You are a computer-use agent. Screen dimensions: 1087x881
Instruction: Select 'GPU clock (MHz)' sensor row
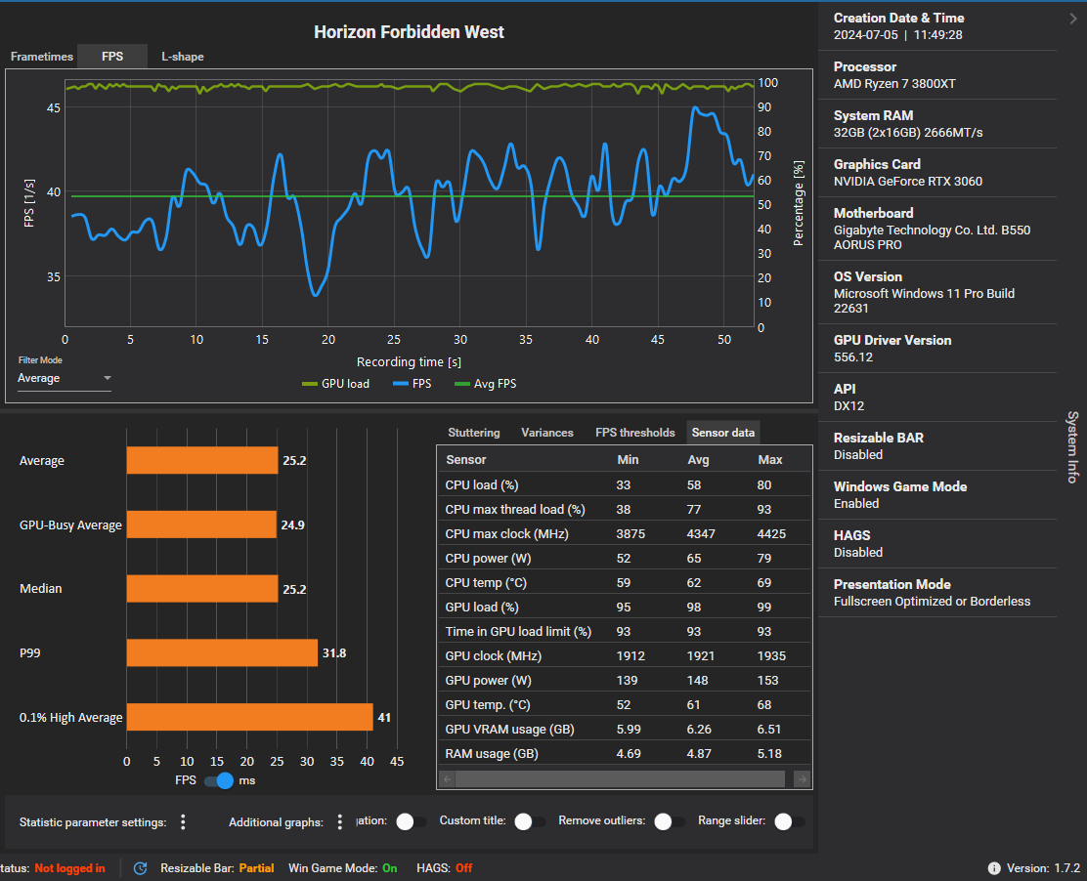pyautogui.click(x=624, y=656)
